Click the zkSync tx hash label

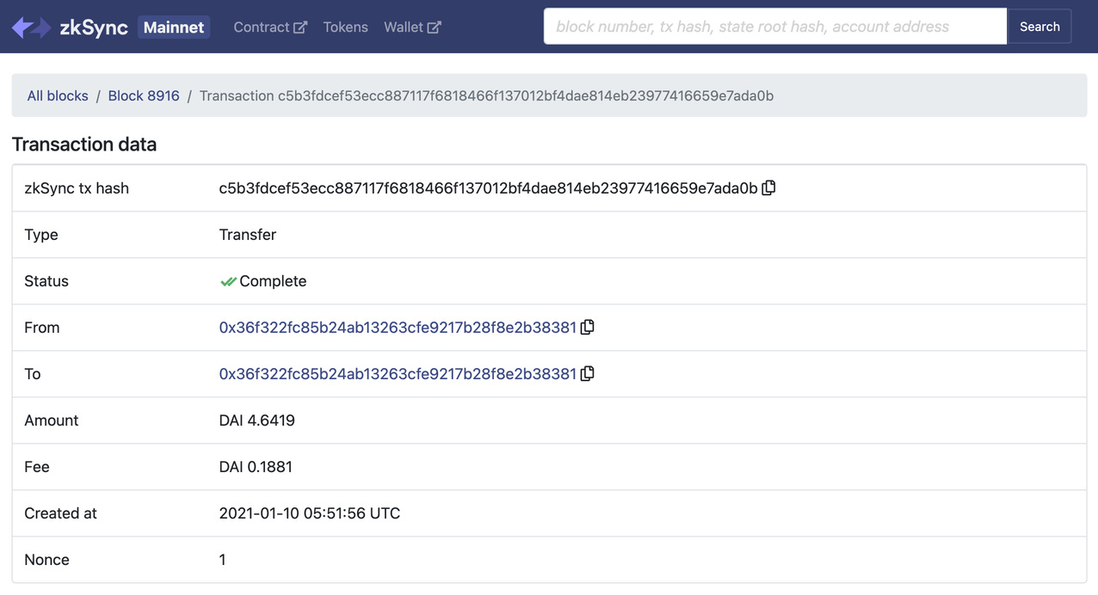(x=77, y=187)
